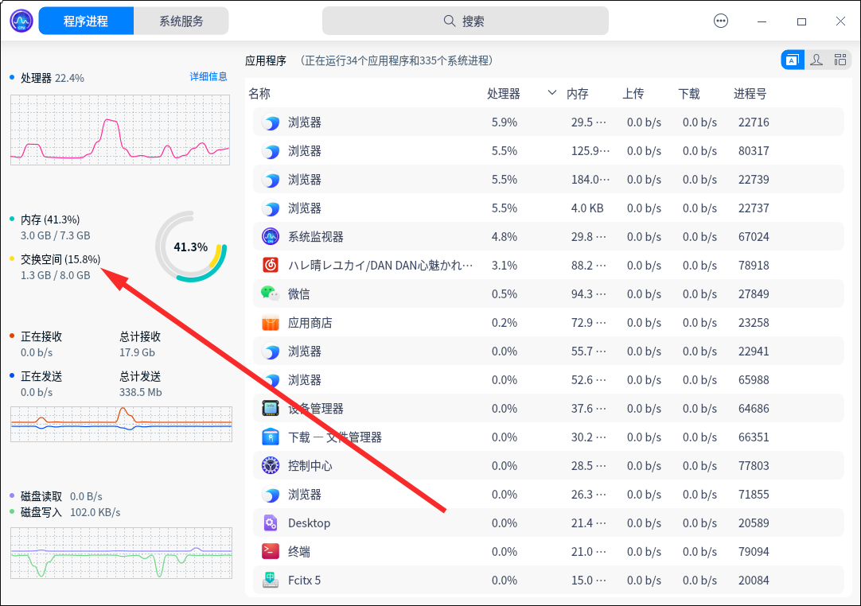Sort by 进程号 column header
Screen dimensions: 861x606
(x=750, y=93)
